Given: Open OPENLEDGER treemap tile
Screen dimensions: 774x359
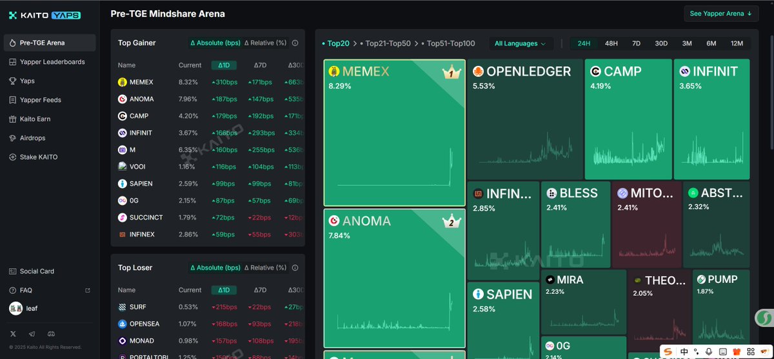Looking at the screenshot, I should [525, 119].
